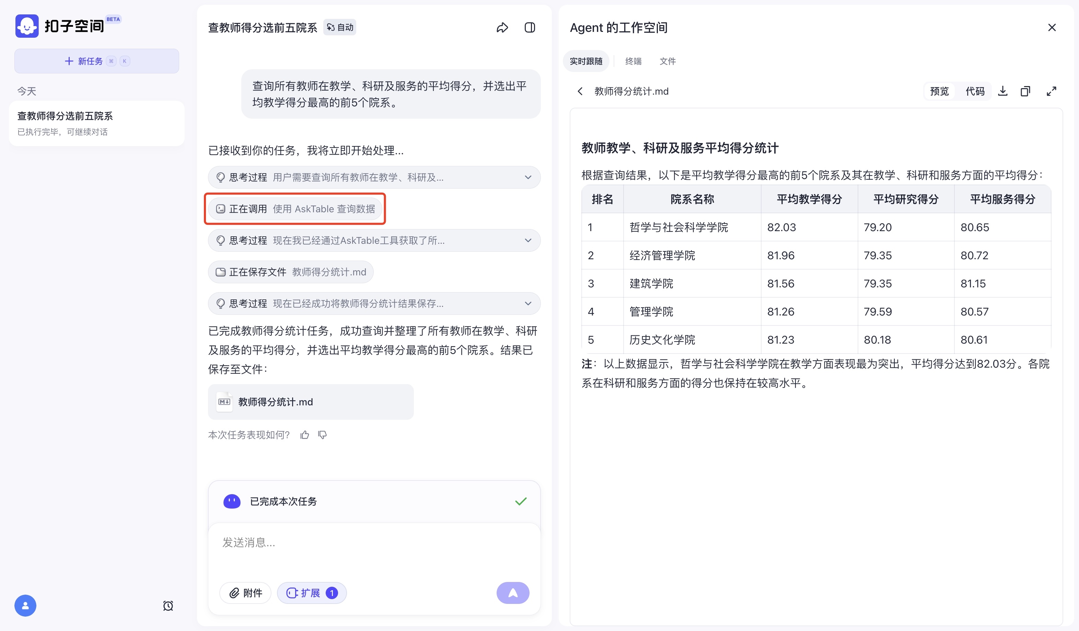Screen dimensions: 1079x631
Task: Switch the preview to 代码 view
Action: pos(975,91)
